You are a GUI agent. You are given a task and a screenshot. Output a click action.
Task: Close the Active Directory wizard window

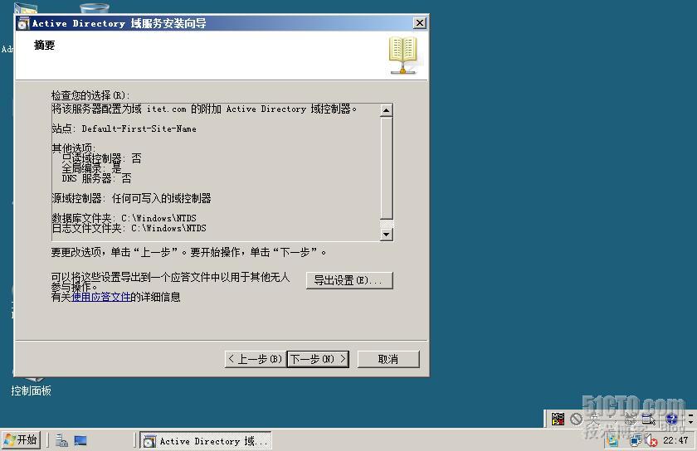420,23
